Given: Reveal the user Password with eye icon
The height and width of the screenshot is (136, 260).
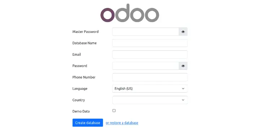Looking at the screenshot, I should tap(183, 66).
